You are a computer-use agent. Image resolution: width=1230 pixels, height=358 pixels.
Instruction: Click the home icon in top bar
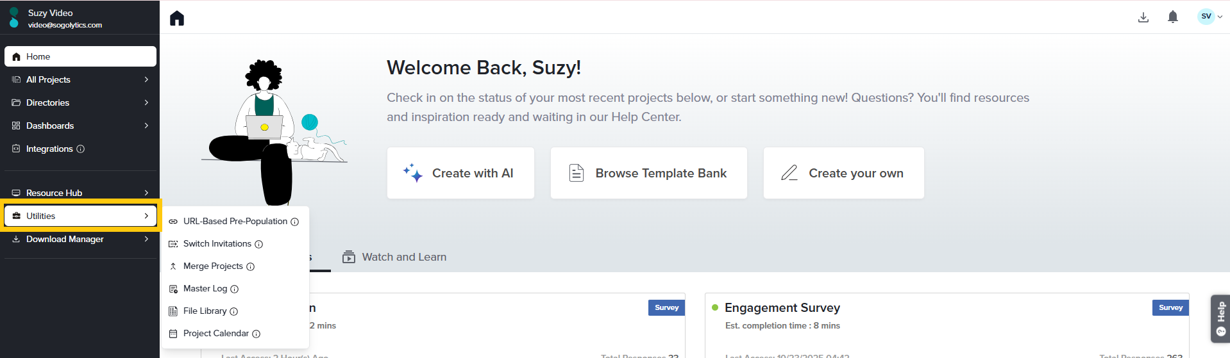coord(177,19)
